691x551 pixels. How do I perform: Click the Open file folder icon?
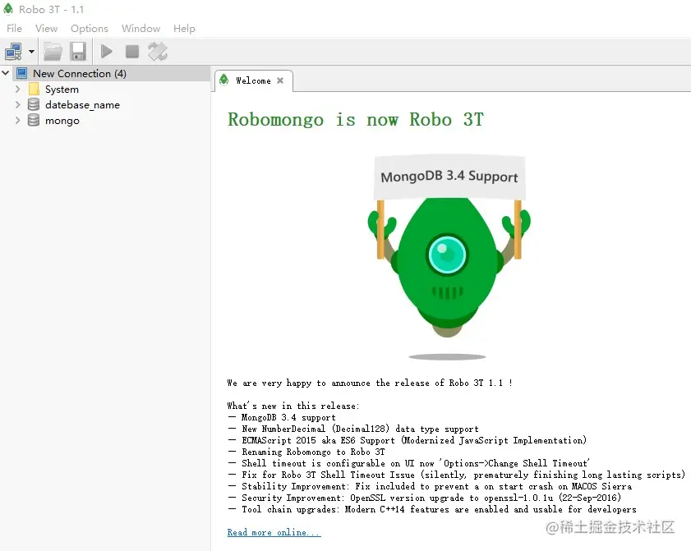(53, 52)
